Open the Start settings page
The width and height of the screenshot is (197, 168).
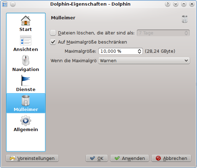point(26,24)
